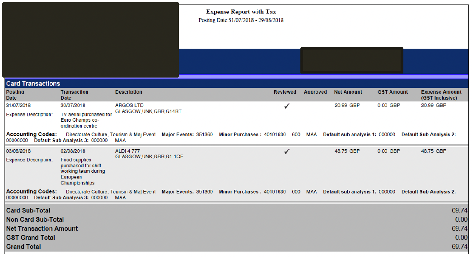The height and width of the screenshot is (257, 472).
Task: Click 'Major Events: 351360' in ARGOS codes
Action: coord(187,134)
